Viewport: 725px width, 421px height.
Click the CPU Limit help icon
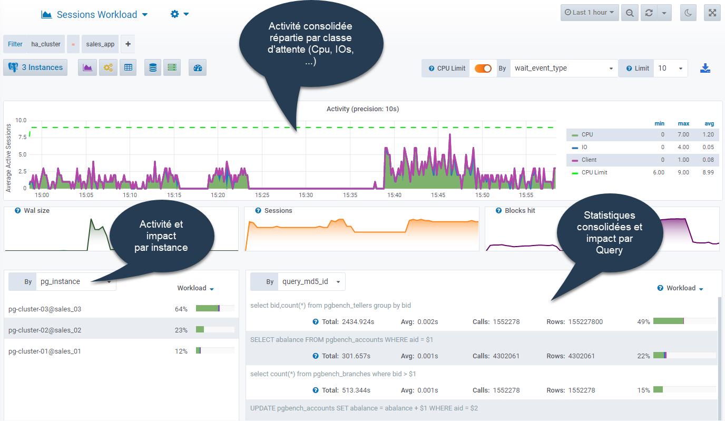pyautogui.click(x=432, y=68)
